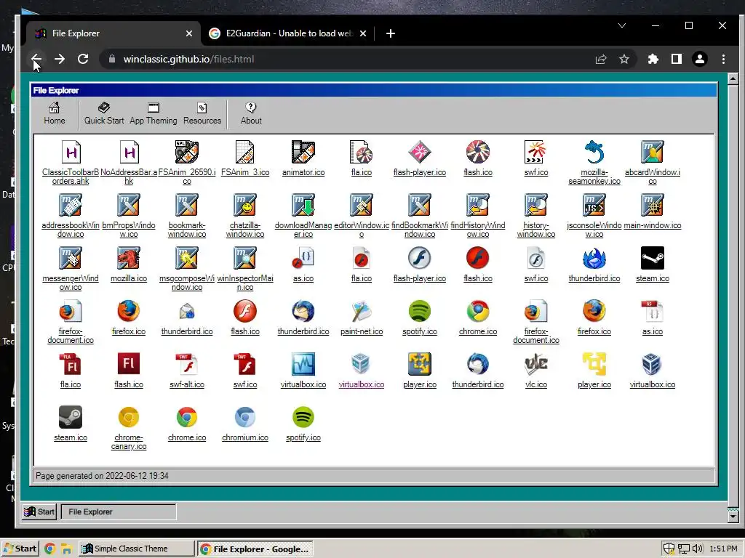Switch to the File Explorer browser tab
This screenshot has height=558, width=745.
point(114,33)
